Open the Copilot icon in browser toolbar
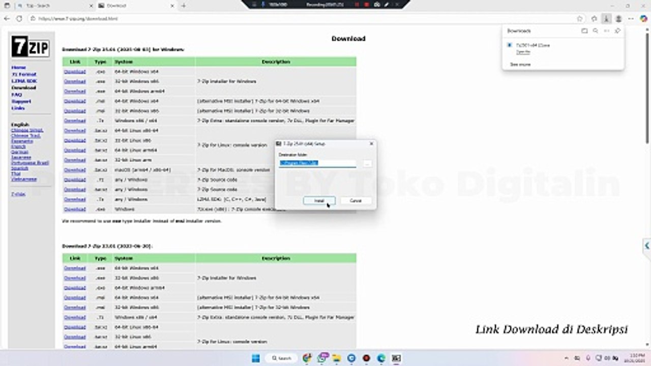The width and height of the screenshot is (651, 366). pos(643,18)
